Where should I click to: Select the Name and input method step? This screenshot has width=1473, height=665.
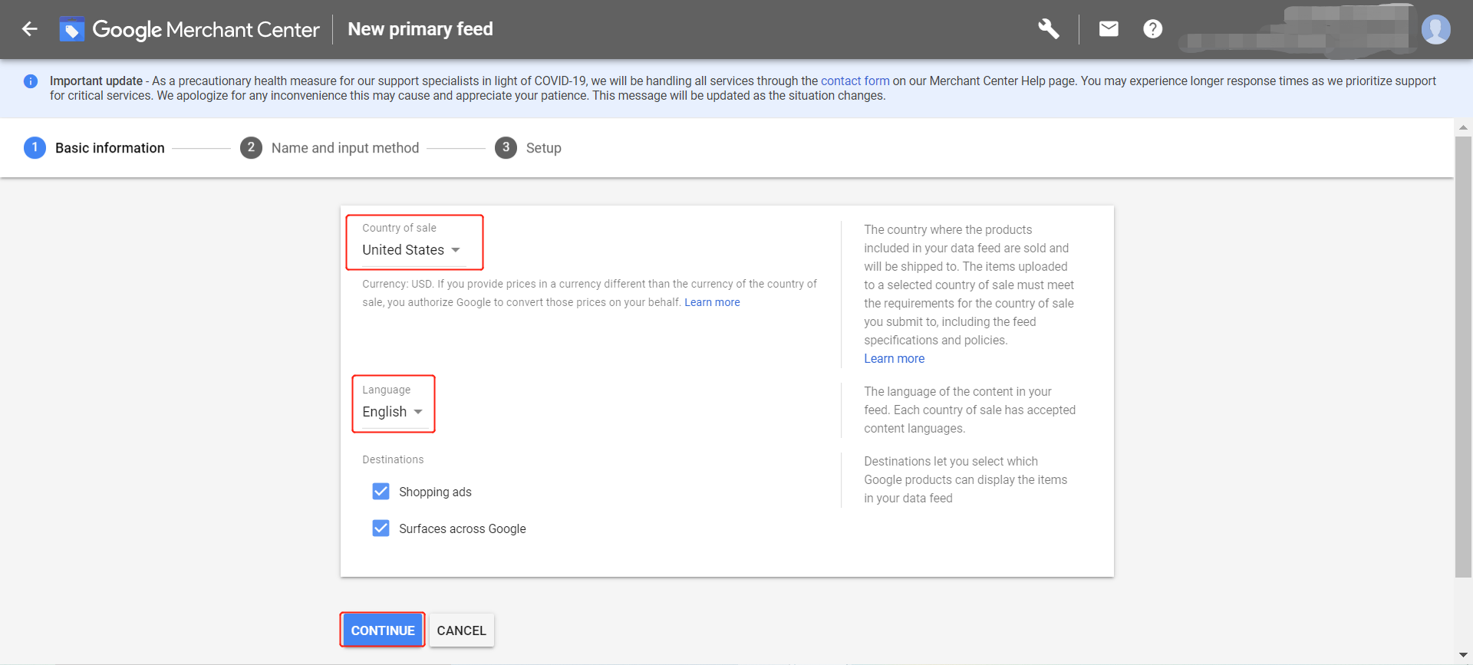tap(330, 148)
